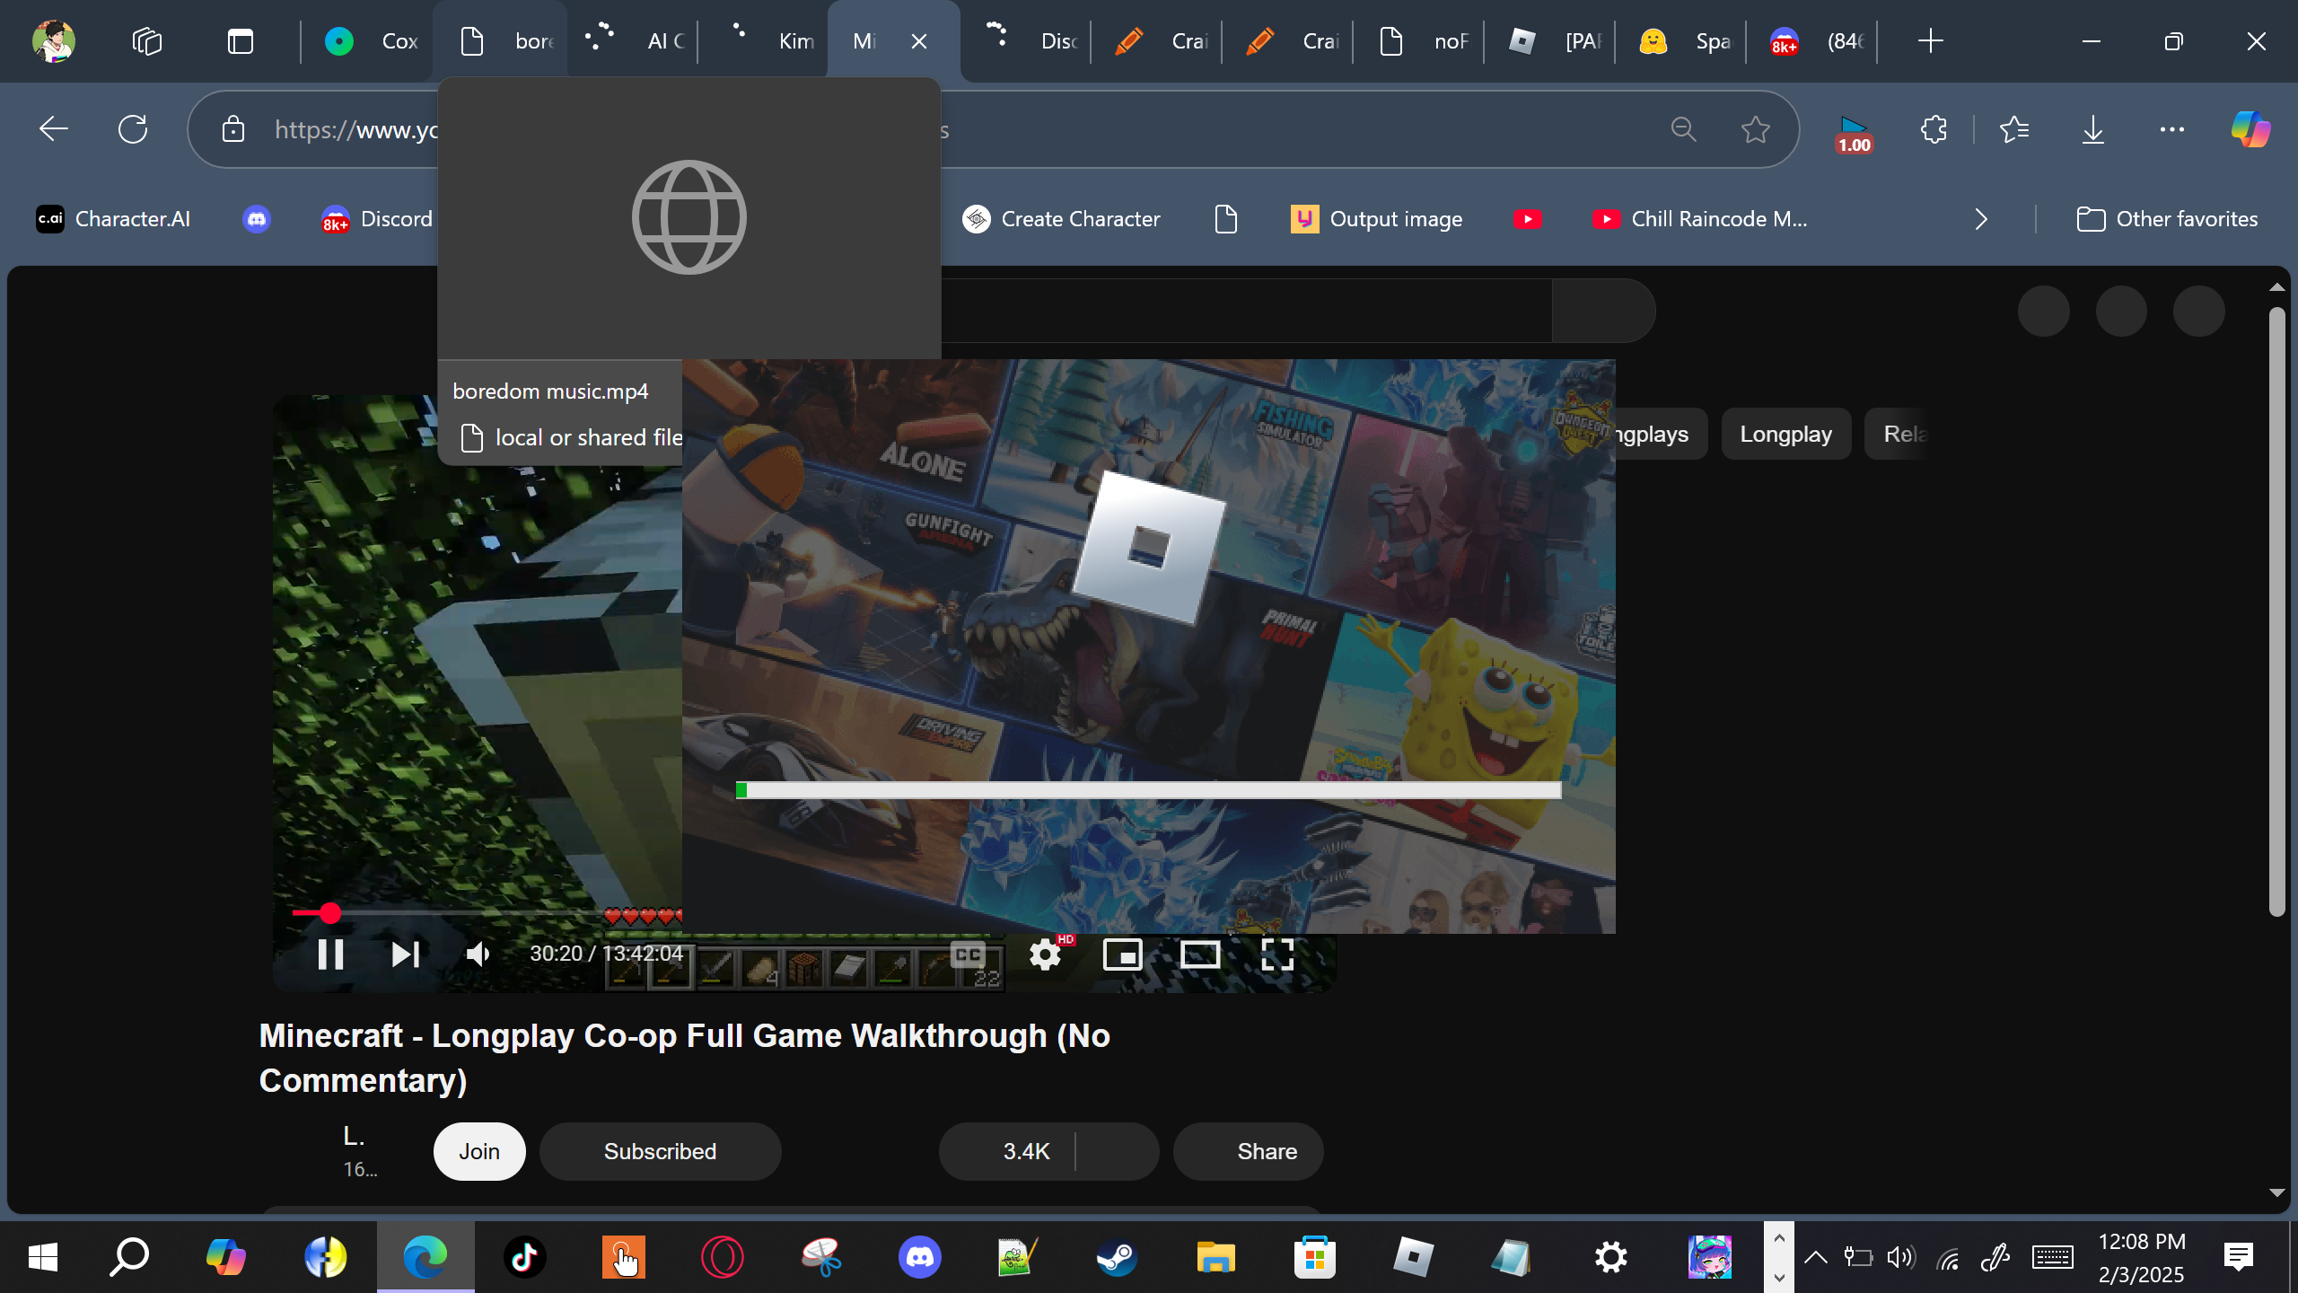Seek using the red video progress handle
This screenshot has width=2298, height=1293.
[330, 913]
